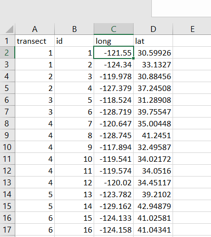211x237 pixels.
Task: Select column B header
Action: [74, 29]
